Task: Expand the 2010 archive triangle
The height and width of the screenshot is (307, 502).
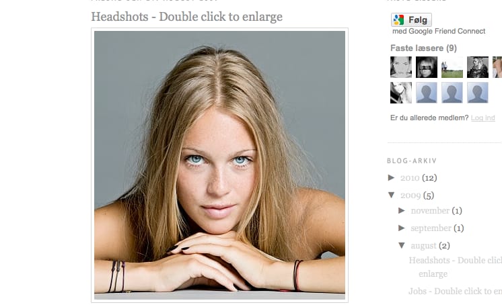Action: tap(391, 177)
